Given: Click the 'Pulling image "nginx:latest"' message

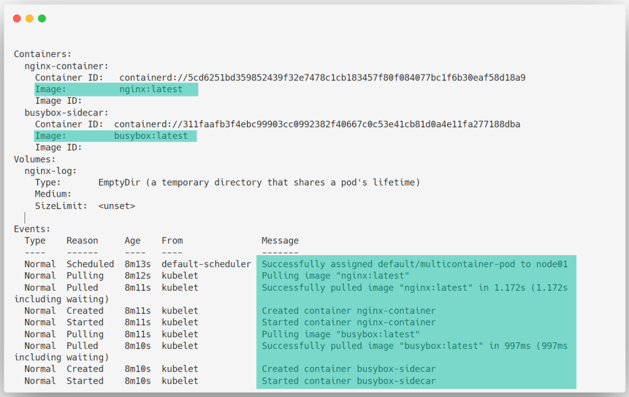Looking at the screenshot, I should click(335, 276).
